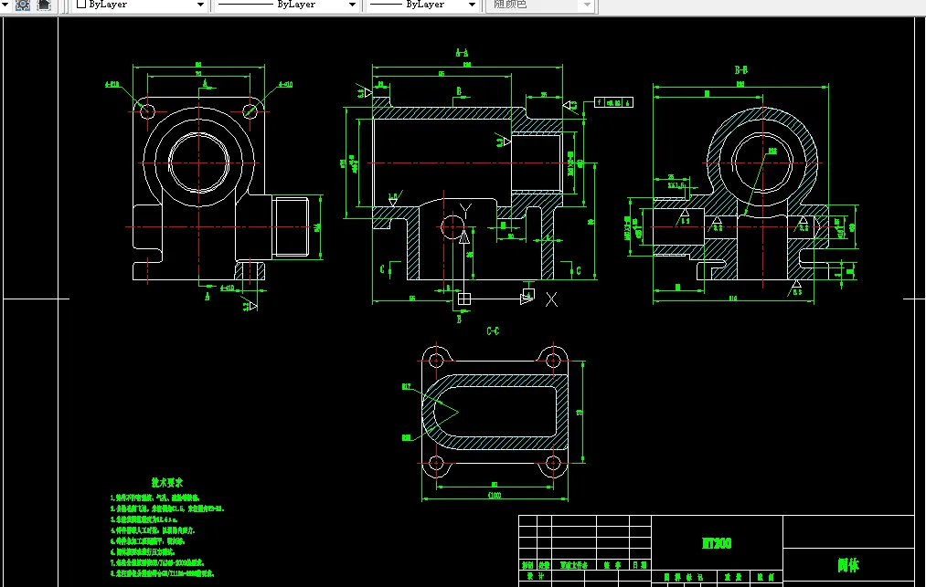Select the 重量 title block header
This screenshot has width=926, height=587.
(x=733, y=577)
